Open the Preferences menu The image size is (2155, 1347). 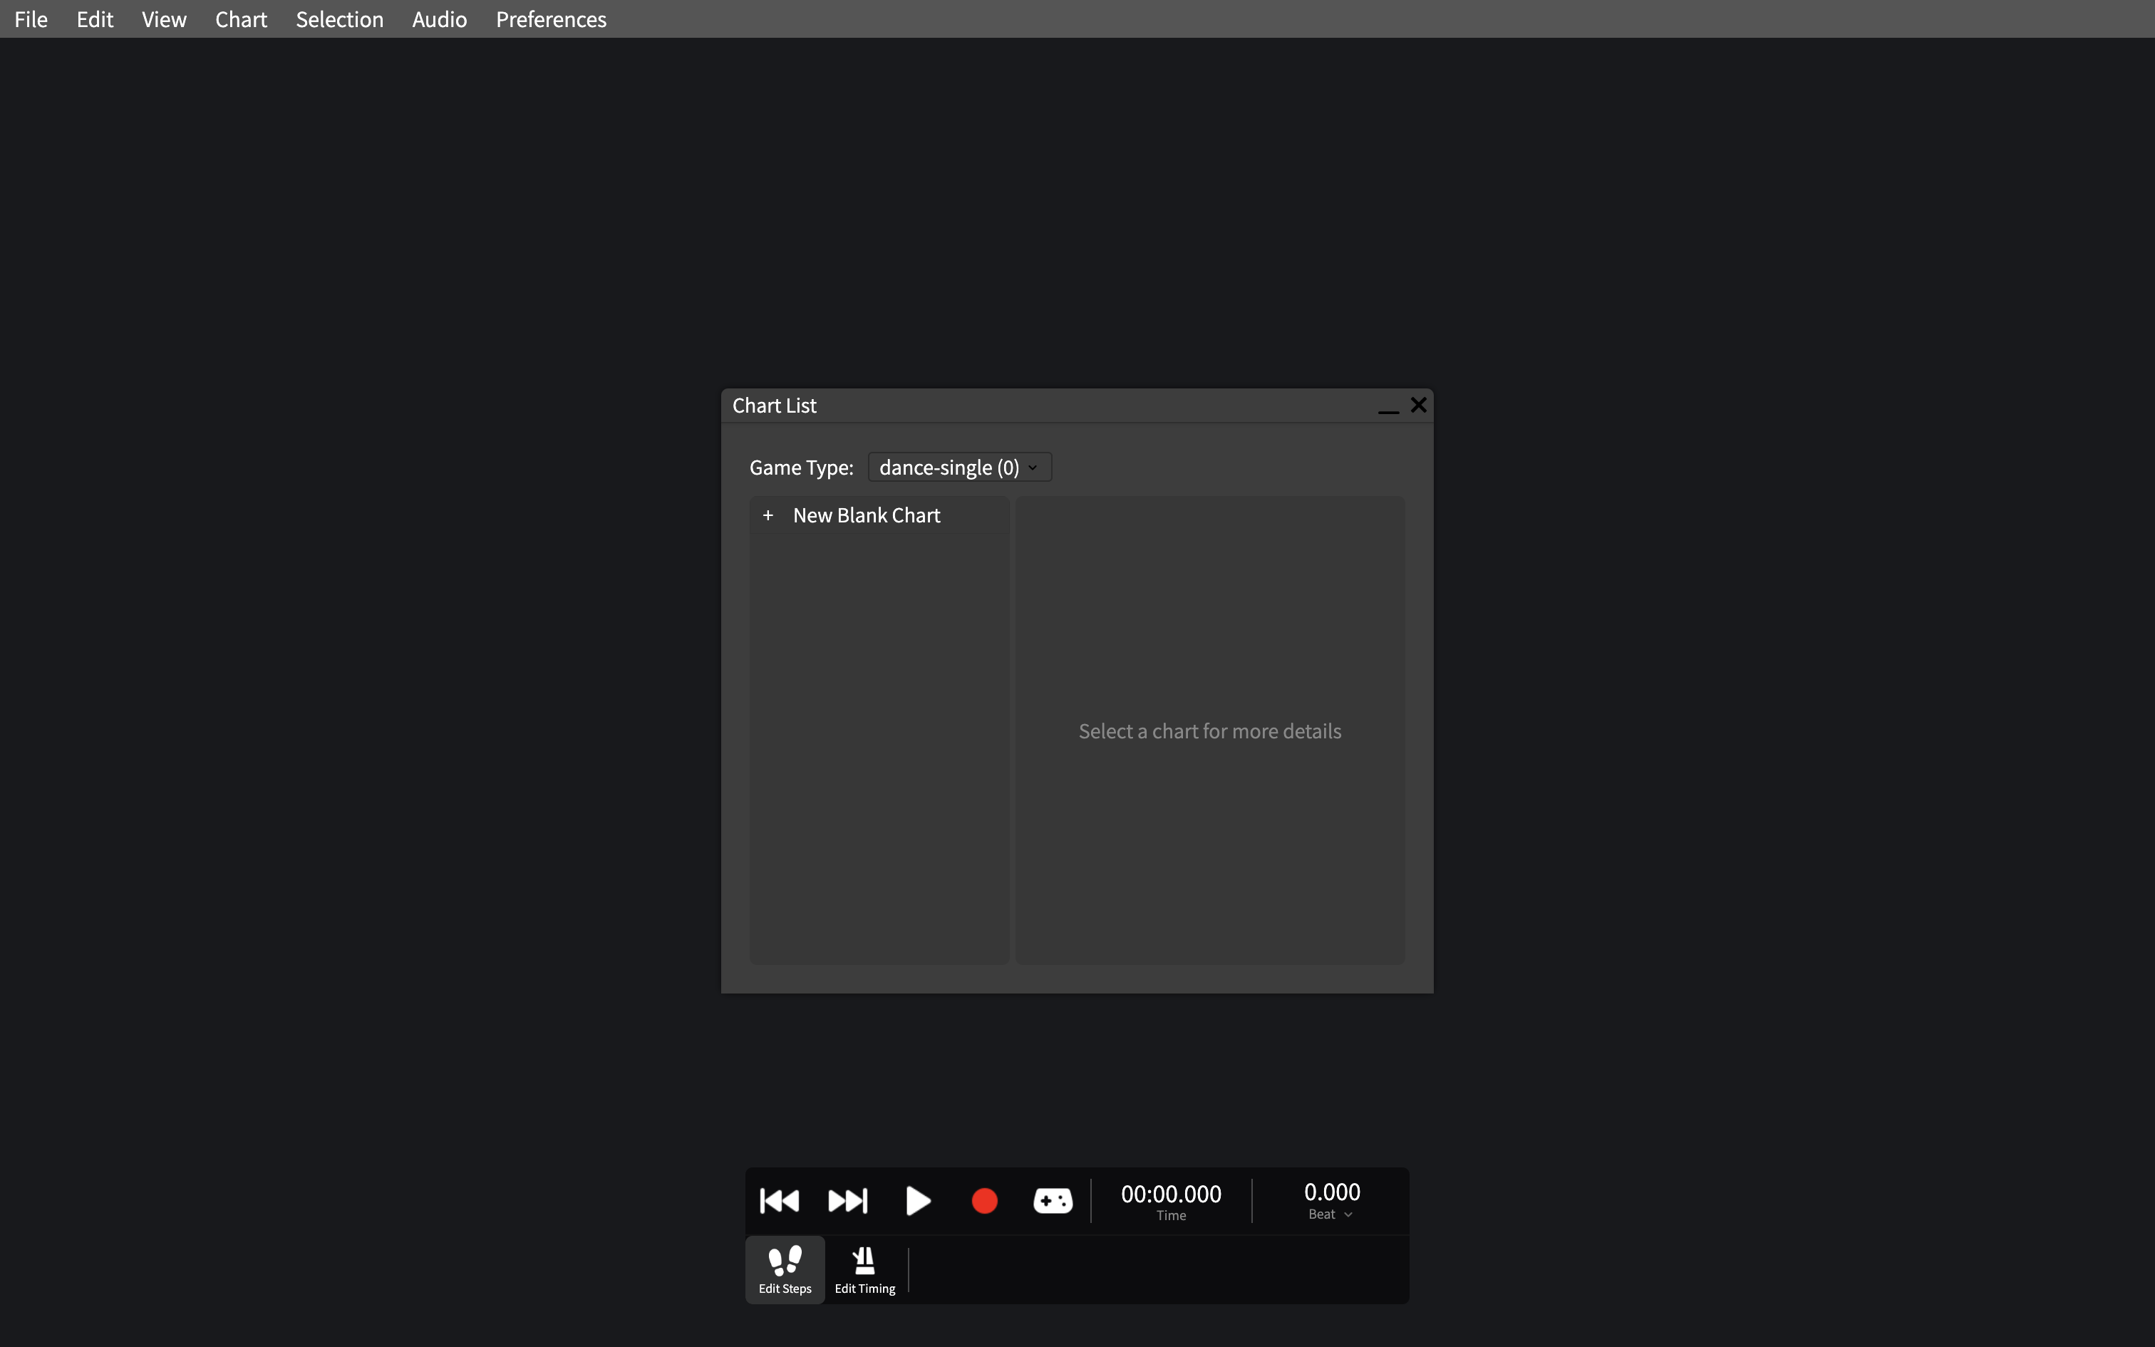(550, 19)
